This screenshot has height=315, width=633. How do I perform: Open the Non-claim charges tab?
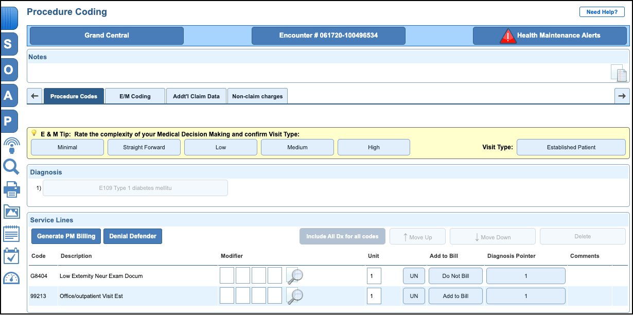tap(257, 96)
